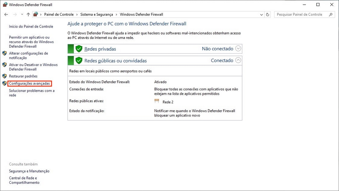Open Configurações avançadas

tap(30, 83)
